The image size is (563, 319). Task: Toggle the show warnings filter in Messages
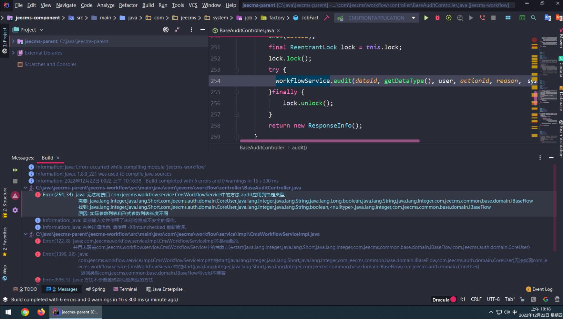point(15,196)
